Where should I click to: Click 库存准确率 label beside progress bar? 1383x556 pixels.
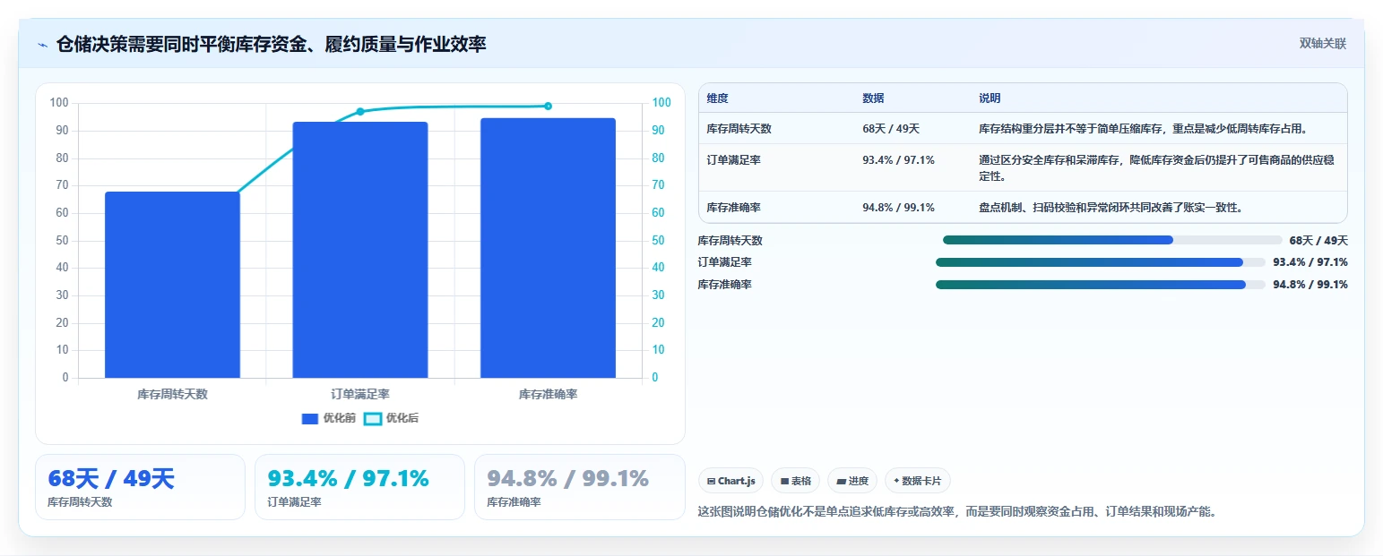click(724, 285)
